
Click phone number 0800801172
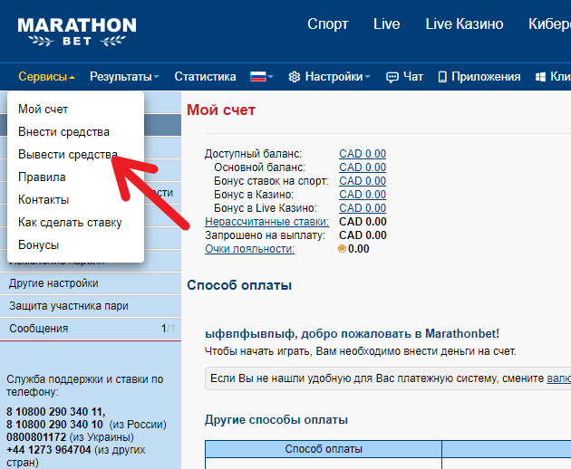pyautogui.click(x=36, y=437)
